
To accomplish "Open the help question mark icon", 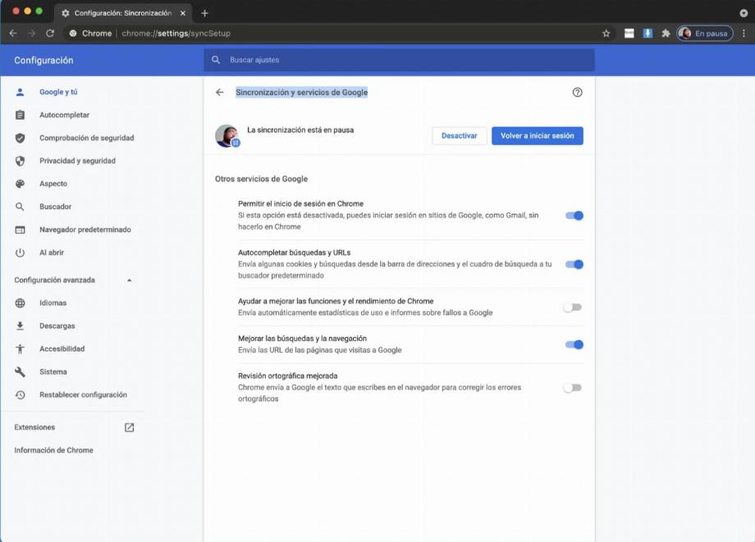I will (x=577, y=92).
